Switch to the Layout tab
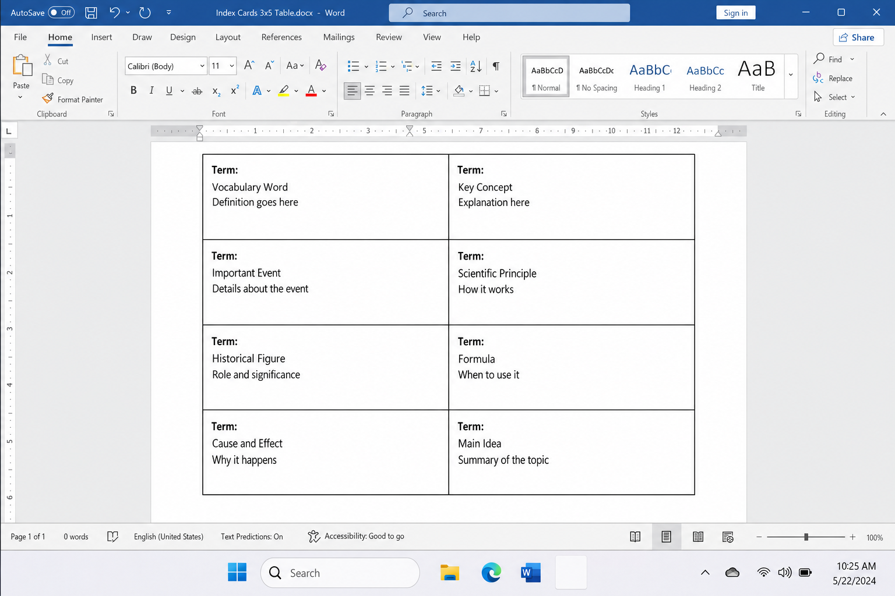The width and height of the screenshot is (895, 596). (228, 37)
